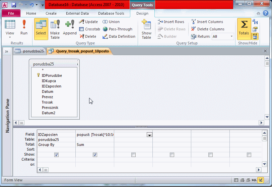Check Show box in third grid column

133,155
